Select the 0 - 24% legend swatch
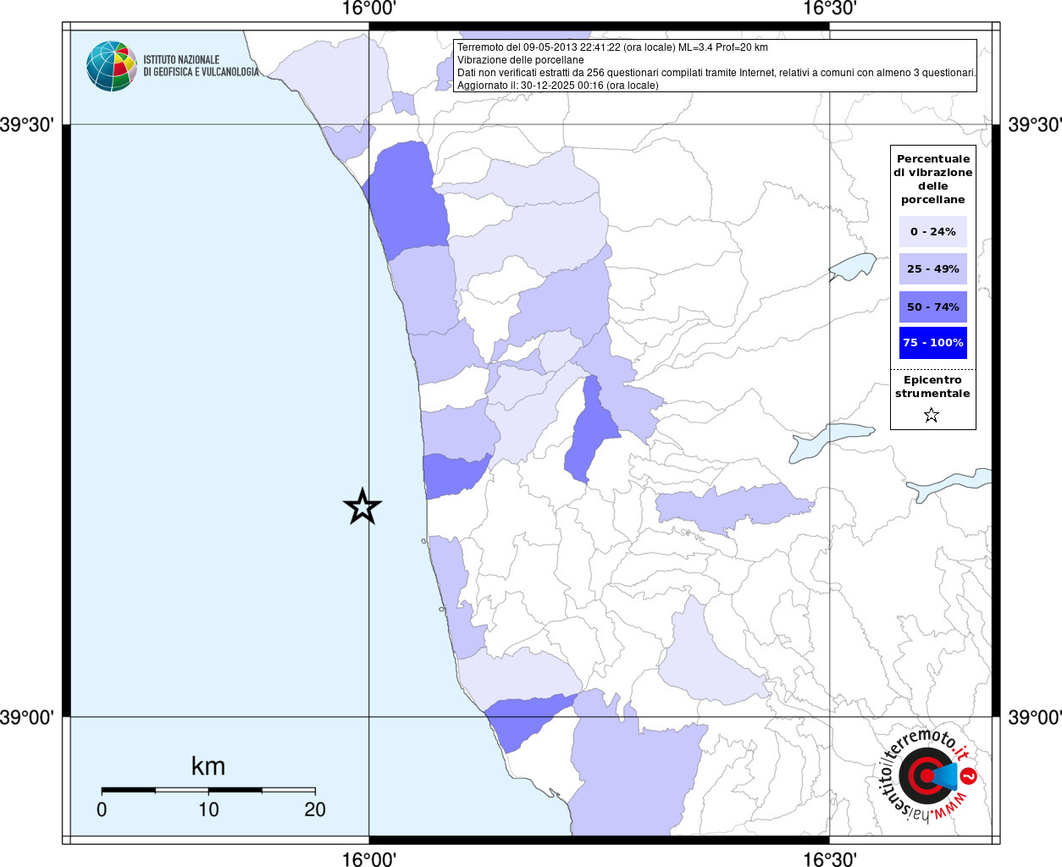Viewport: 1062px width, 867px height. (x=932, y=231)
